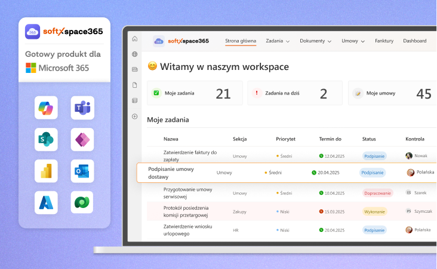Select the Outlook app icon

(82, 172)
